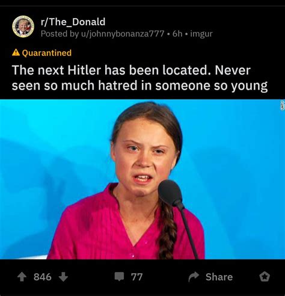
Task: Click the 6h post timestamp
Action: 177,34
